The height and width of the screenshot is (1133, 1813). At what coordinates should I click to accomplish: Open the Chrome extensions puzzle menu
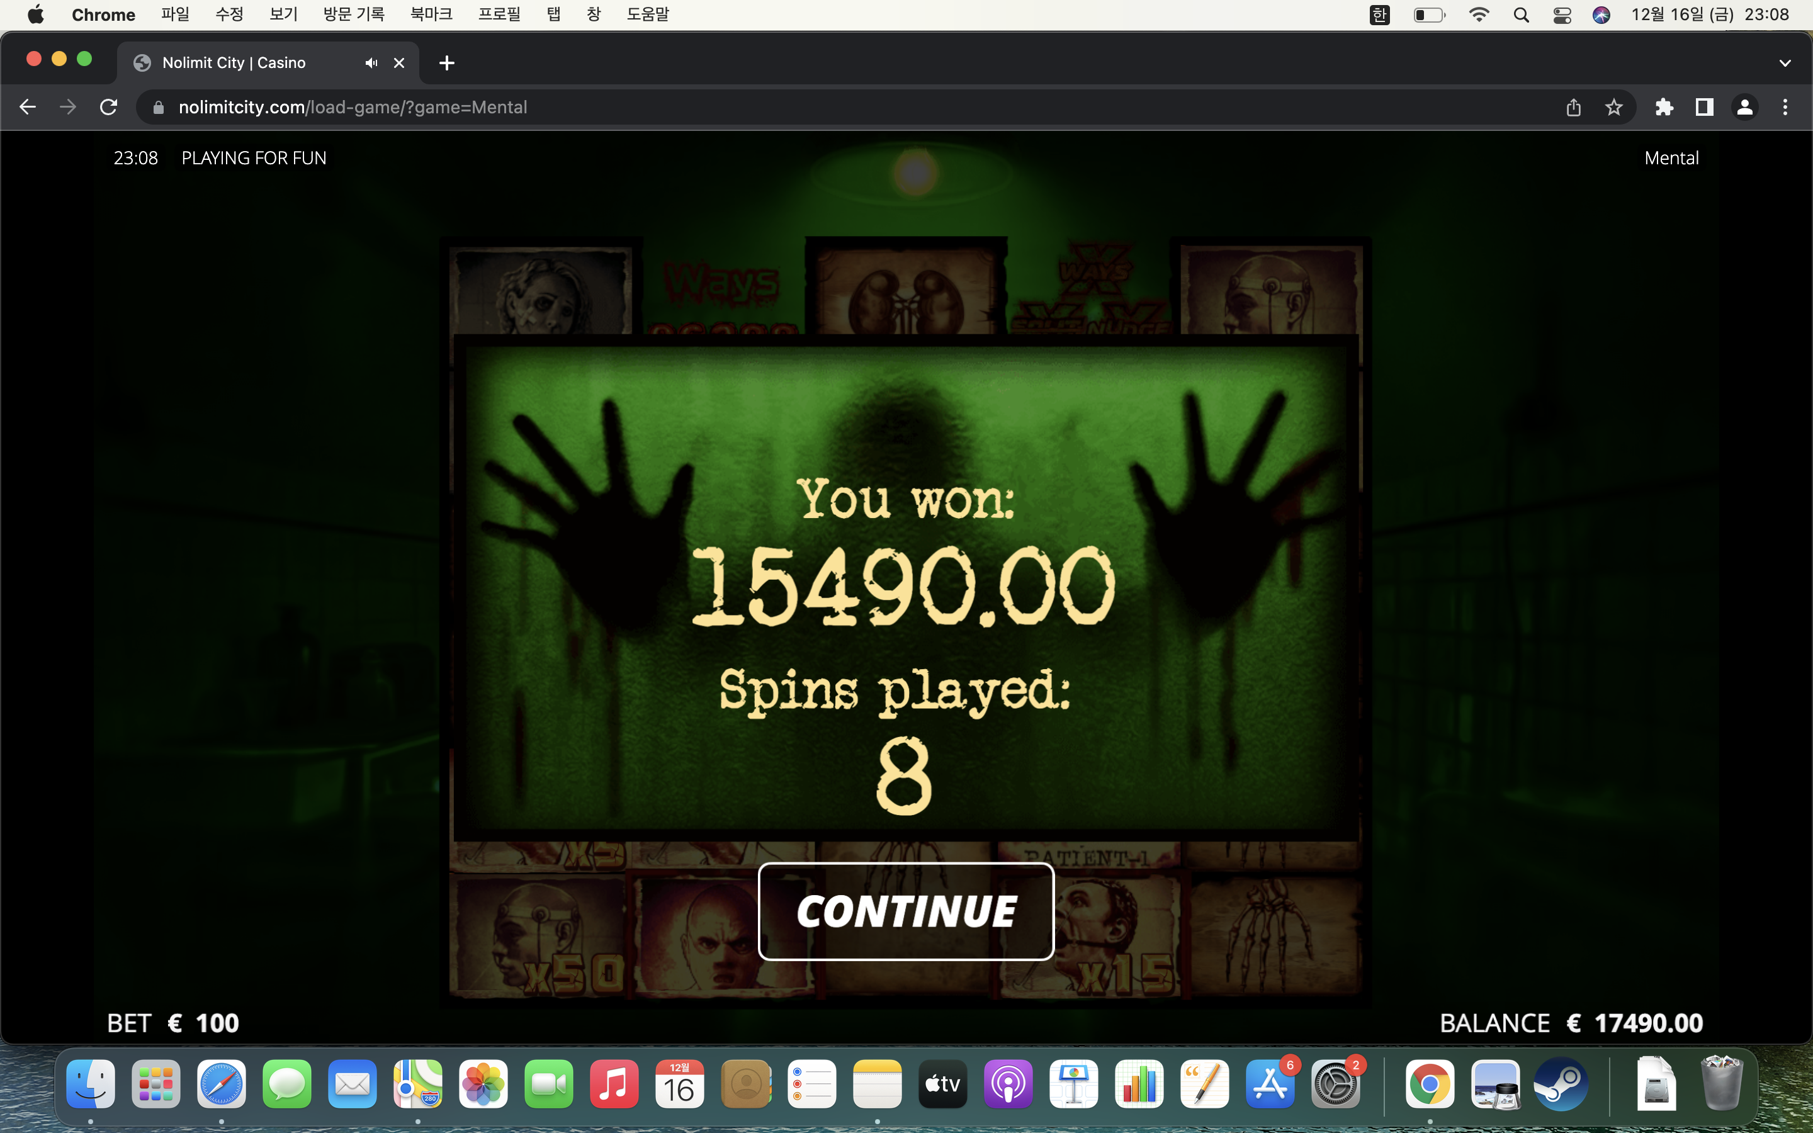click(x=1664, y=107)
